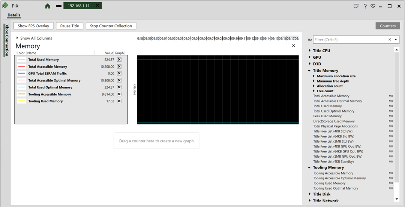Click the Color column header

(21, 53)
